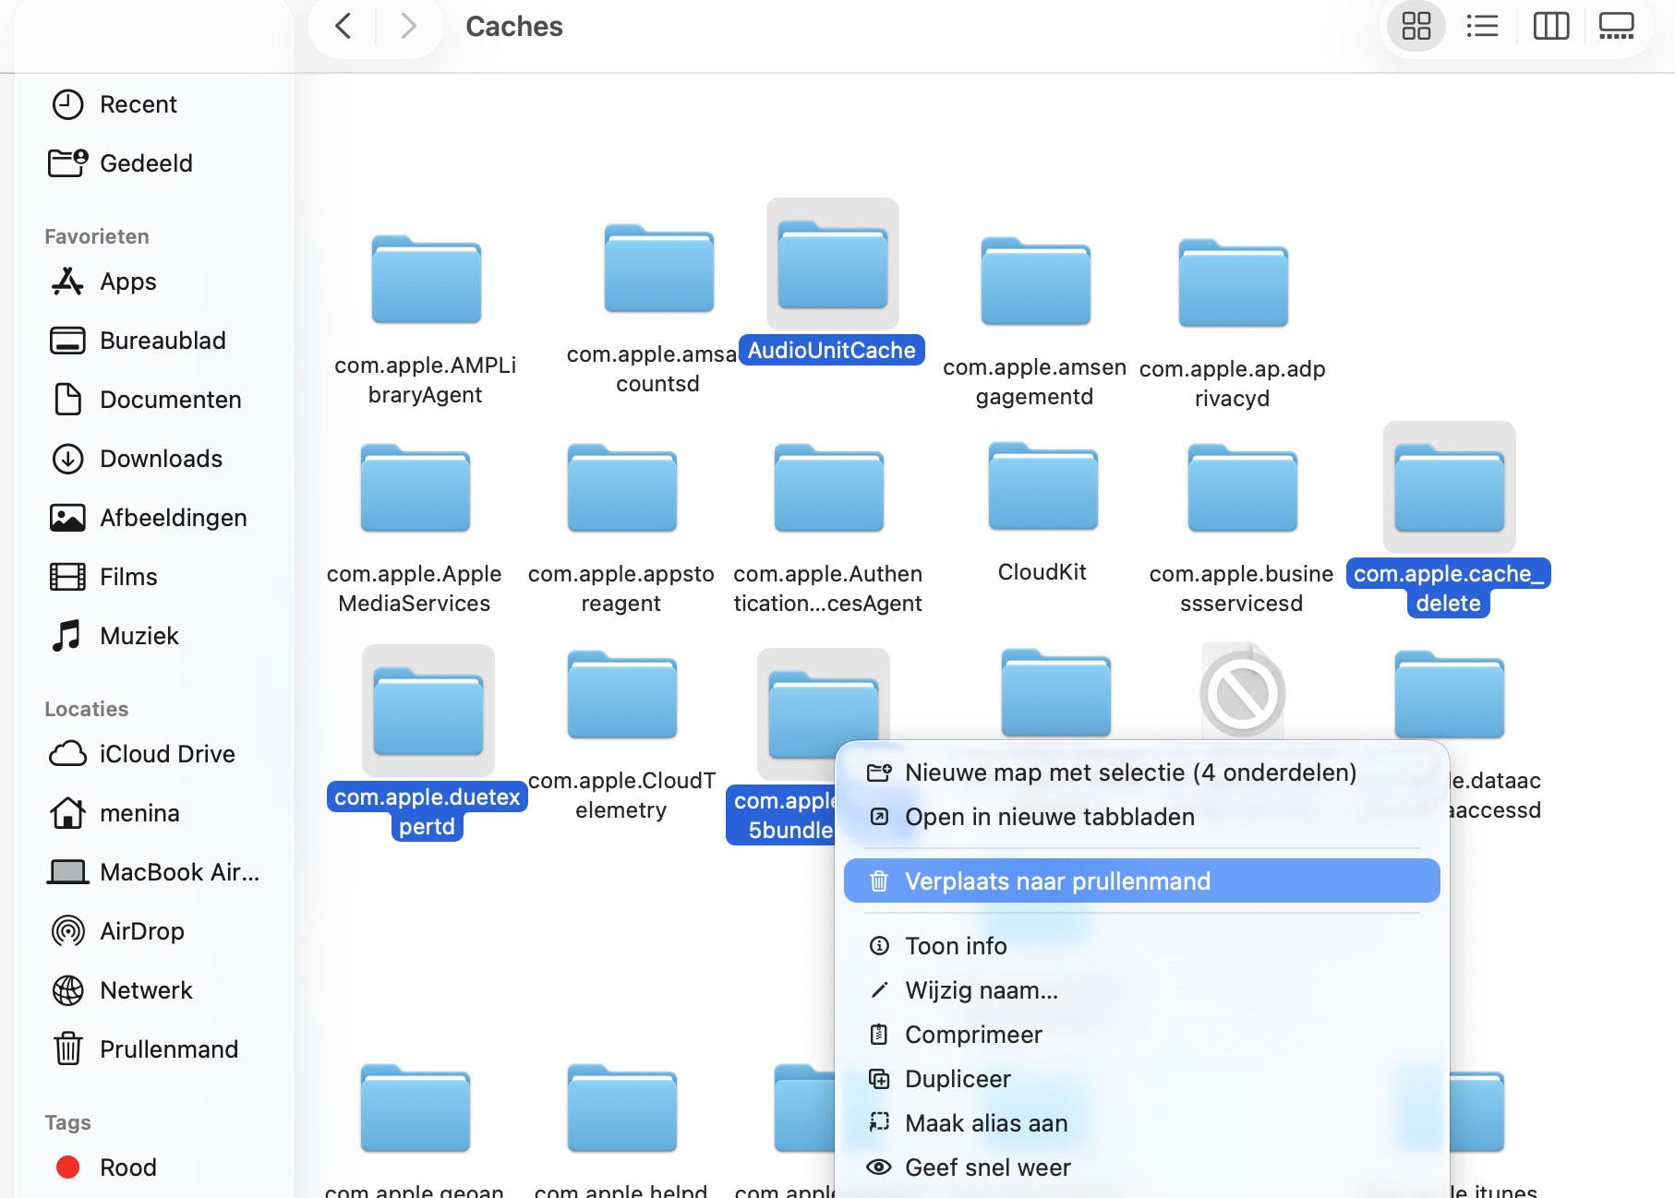Open AirDrop in the sidebar
1675x1198 pixels.
point(142,930)
